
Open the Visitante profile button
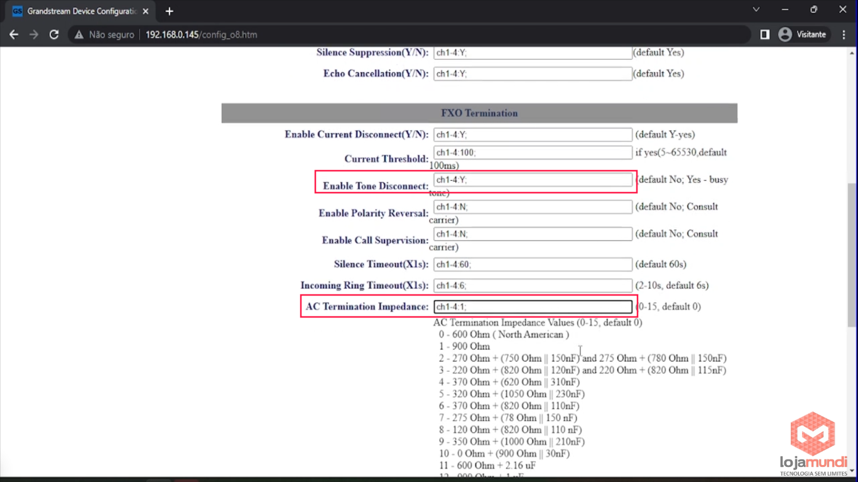pos(804,35)
